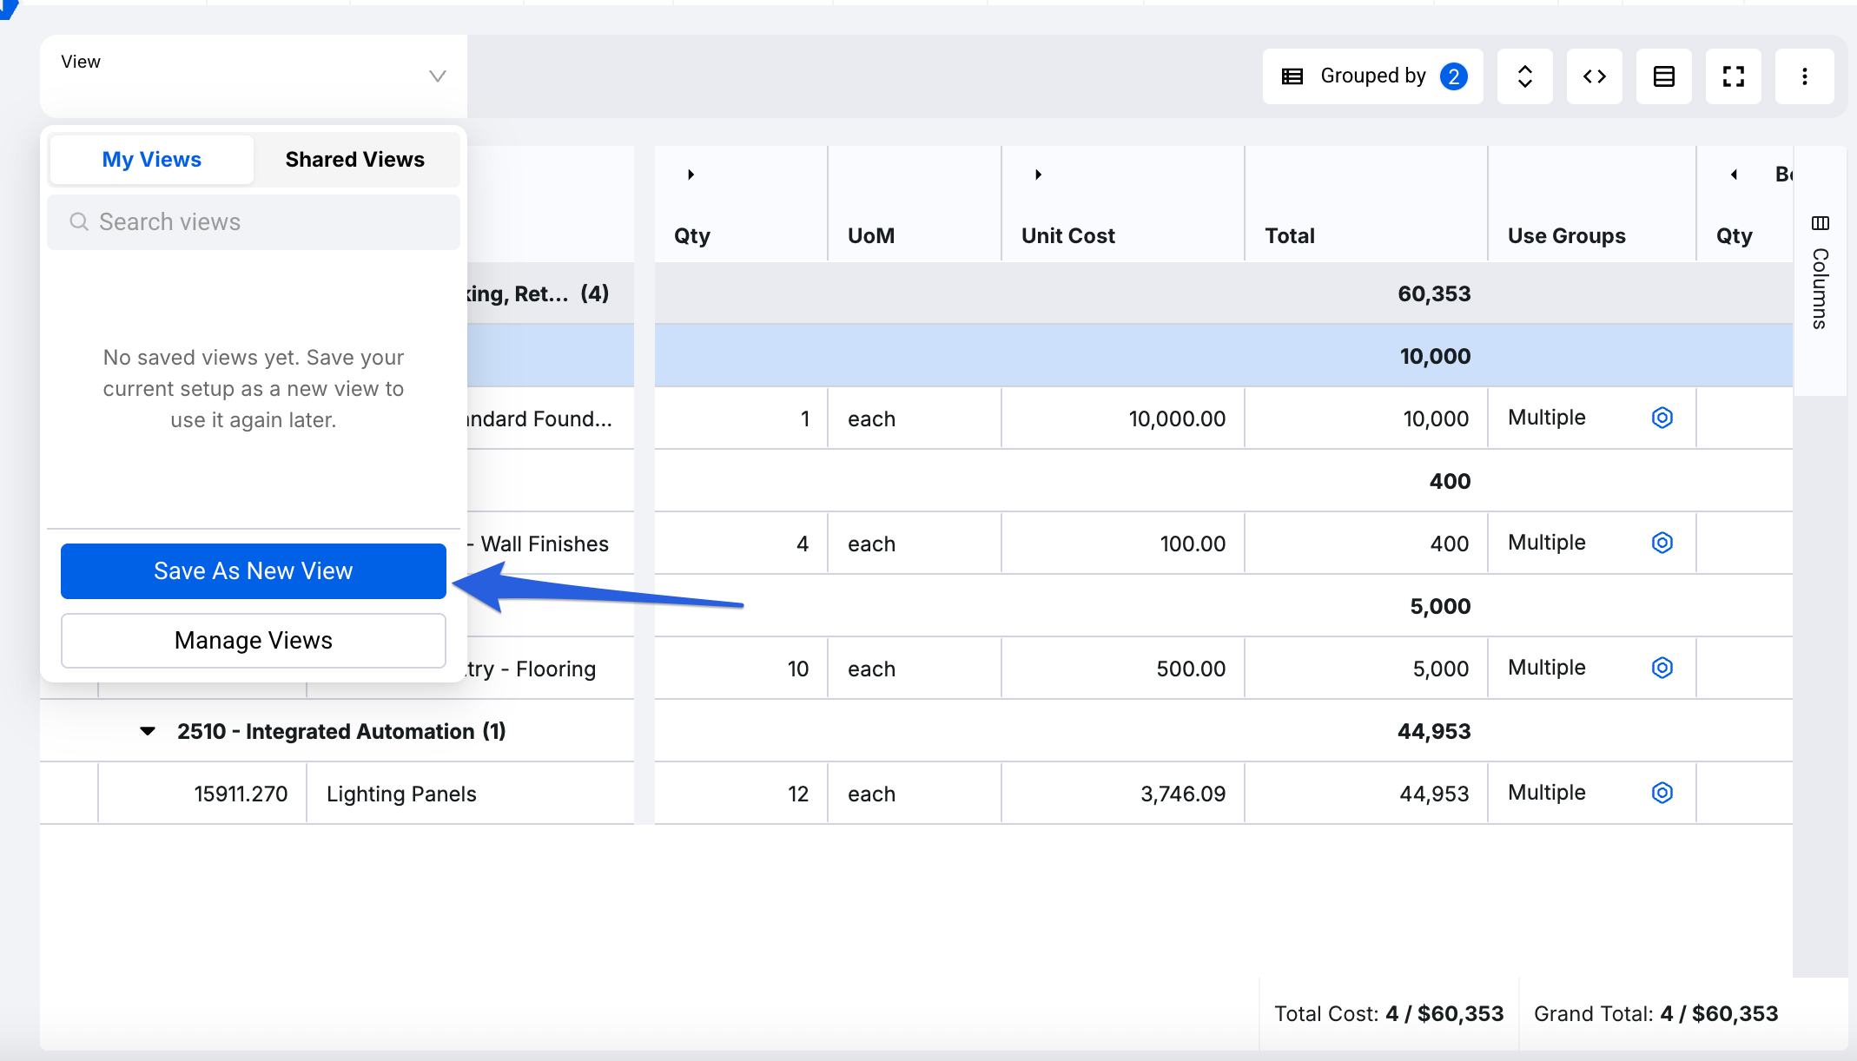Click the angle brackets column width icon
Viewport: 1857px width, 1061px height.
[x=1594, y=76]
